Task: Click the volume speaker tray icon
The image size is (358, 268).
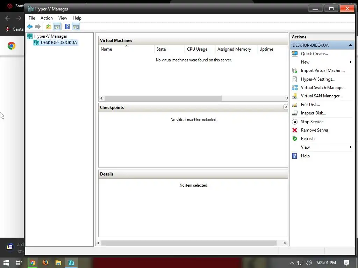Action: 308,263
